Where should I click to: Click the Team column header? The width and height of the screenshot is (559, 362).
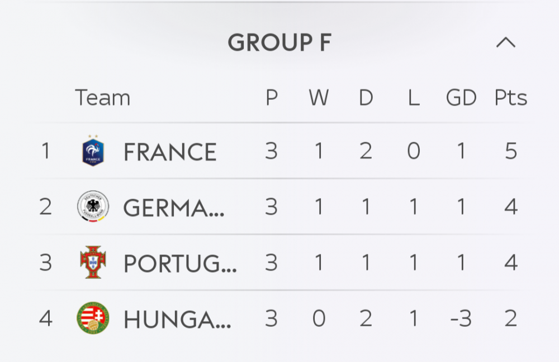pyautogui.click(x=102, y=98)
